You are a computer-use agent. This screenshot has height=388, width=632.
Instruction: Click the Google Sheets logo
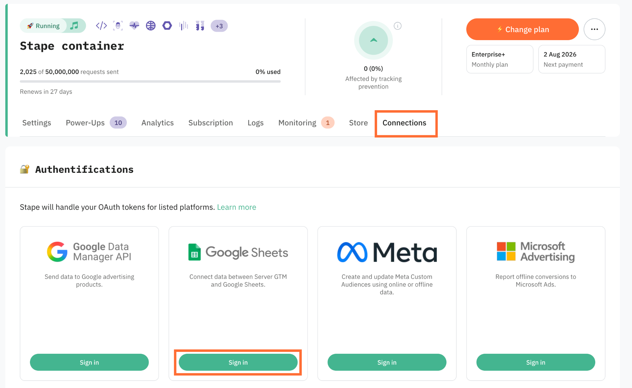(238, 252)
